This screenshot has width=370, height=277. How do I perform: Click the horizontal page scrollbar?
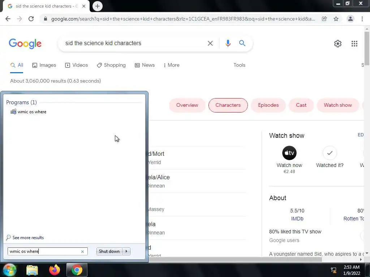pos(235,260)
